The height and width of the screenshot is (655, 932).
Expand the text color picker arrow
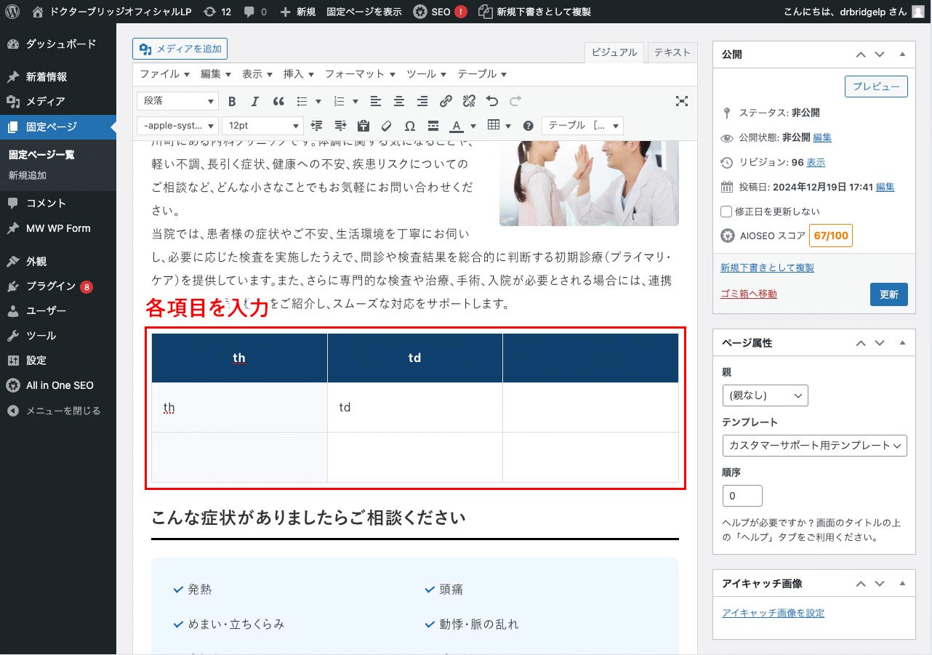[473, 126]
